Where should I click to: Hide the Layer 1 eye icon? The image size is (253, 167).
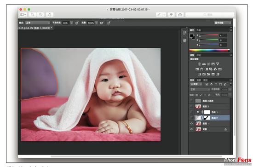coord(191,123)
